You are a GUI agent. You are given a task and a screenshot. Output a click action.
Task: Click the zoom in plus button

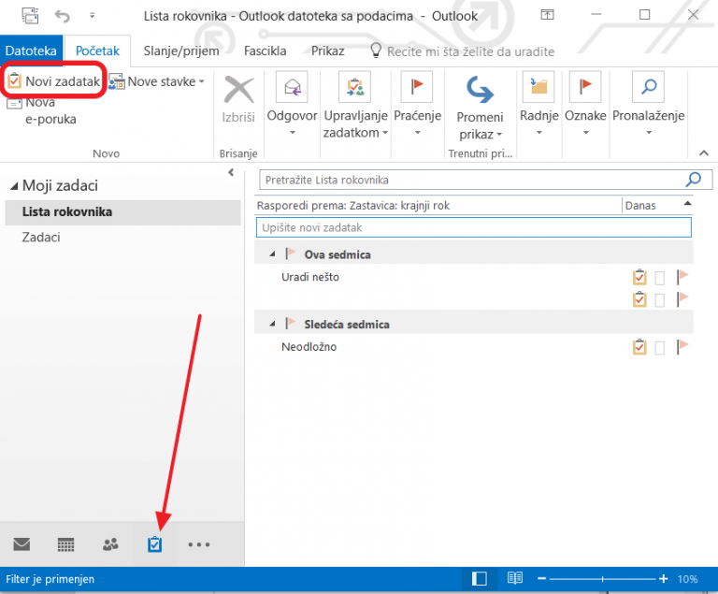pyautogui.click(x=664, y=579)
